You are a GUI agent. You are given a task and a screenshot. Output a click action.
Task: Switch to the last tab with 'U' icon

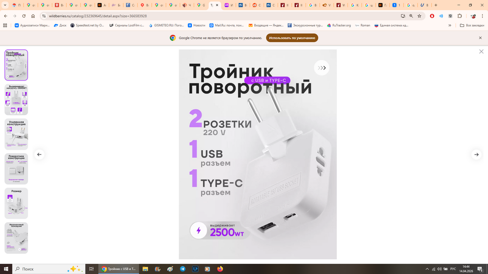[424, 5]
